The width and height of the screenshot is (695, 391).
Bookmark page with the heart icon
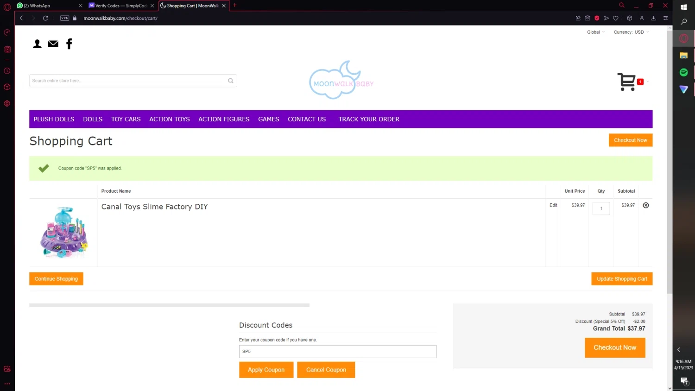pyautogui.click(x=616, y=18)
